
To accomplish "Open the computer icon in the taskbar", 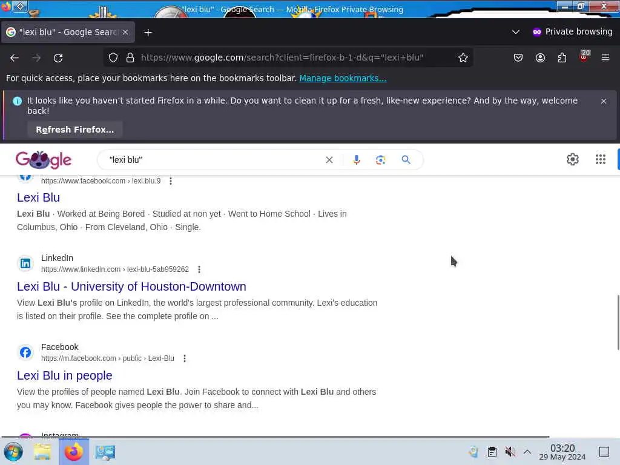I will pyautogui.click(x=105, y=452).
